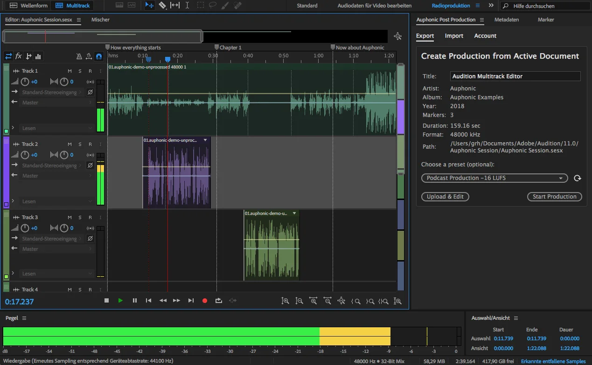Viewport: 592px width, 365px height.
Task: Select the Lasso selection tool
Action: point(213,6)
